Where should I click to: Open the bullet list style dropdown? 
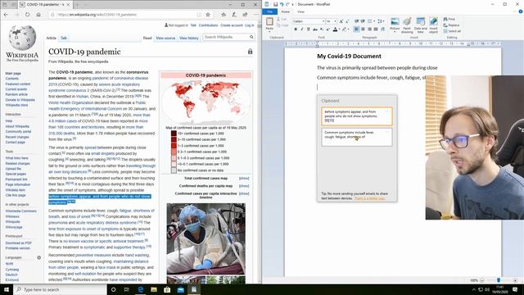(374, 21)
